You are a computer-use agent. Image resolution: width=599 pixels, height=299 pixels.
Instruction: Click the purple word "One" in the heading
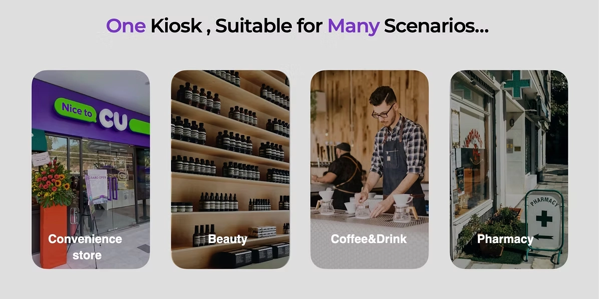click(126, 26)
